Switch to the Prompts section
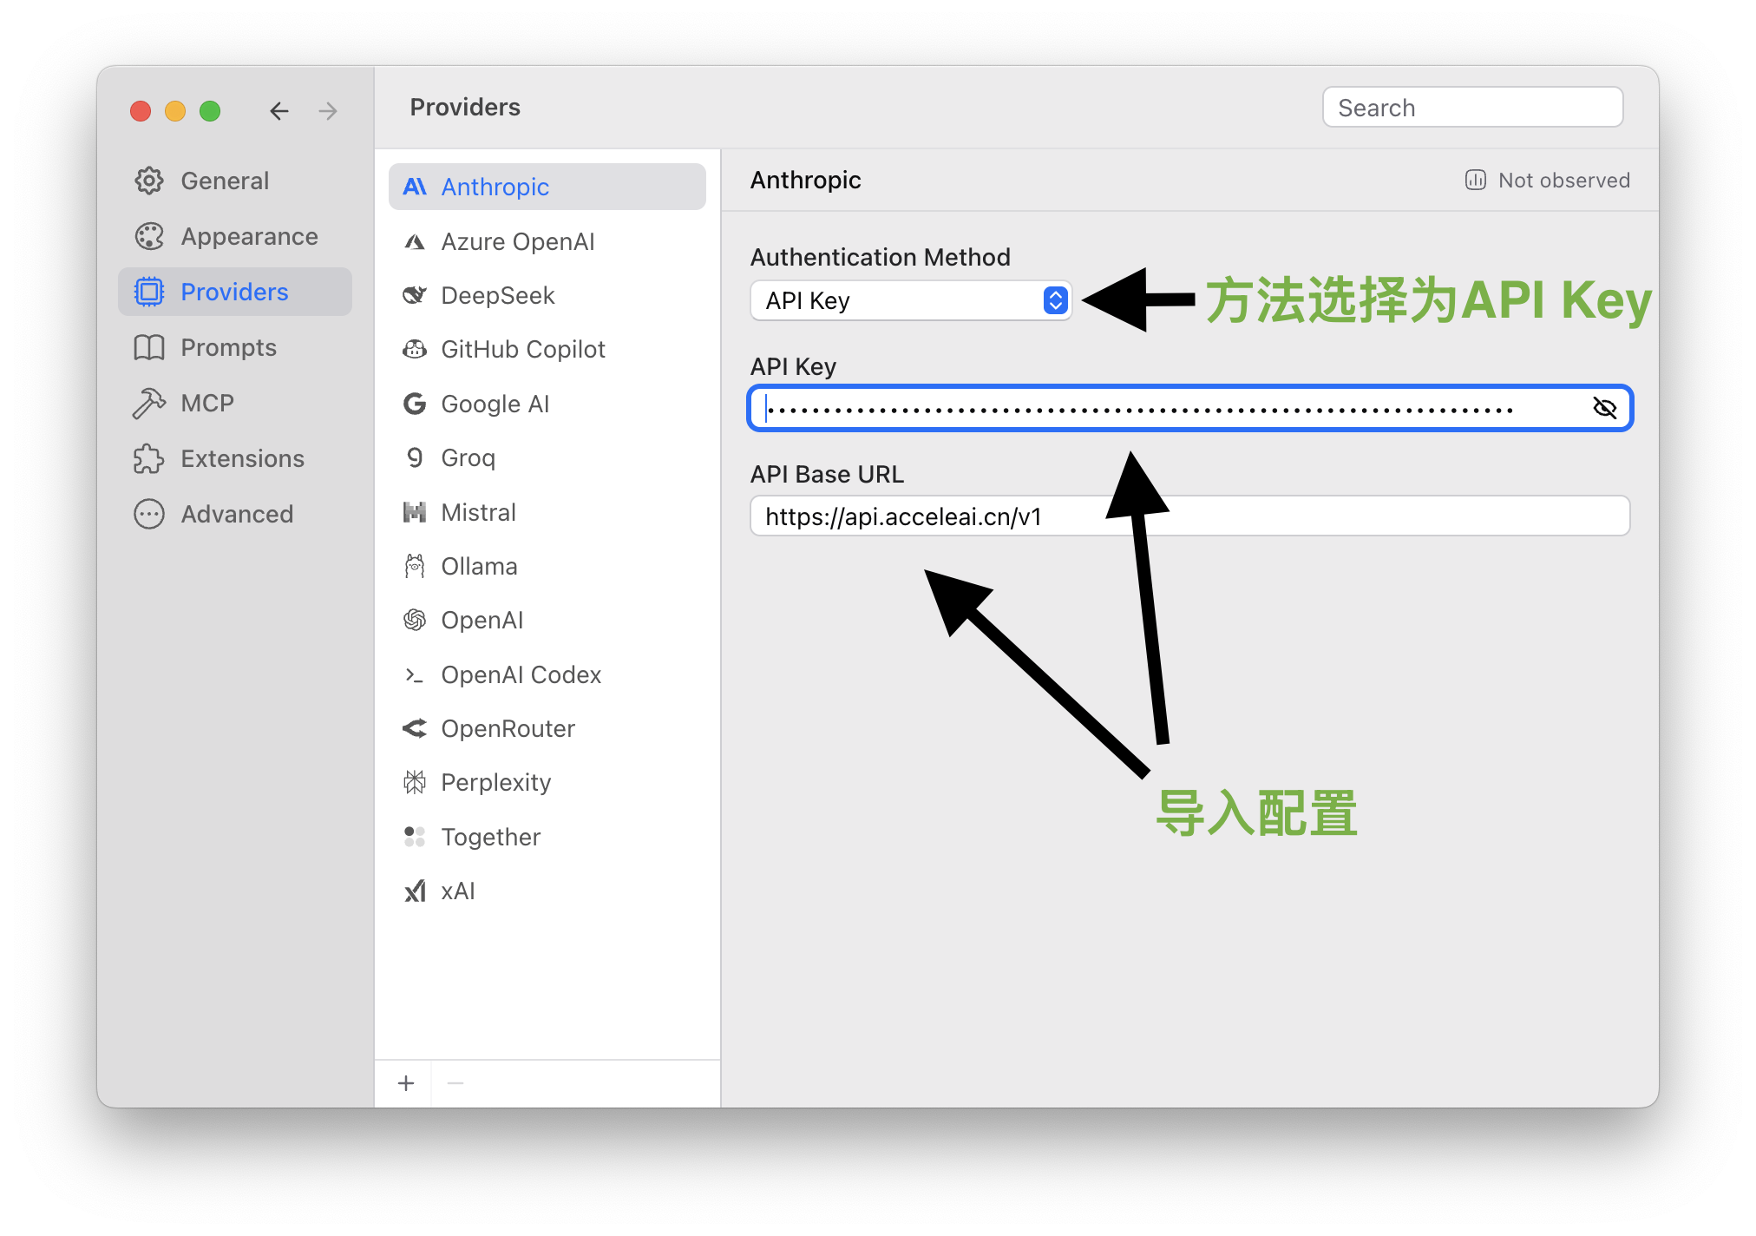 coord(227,347)
